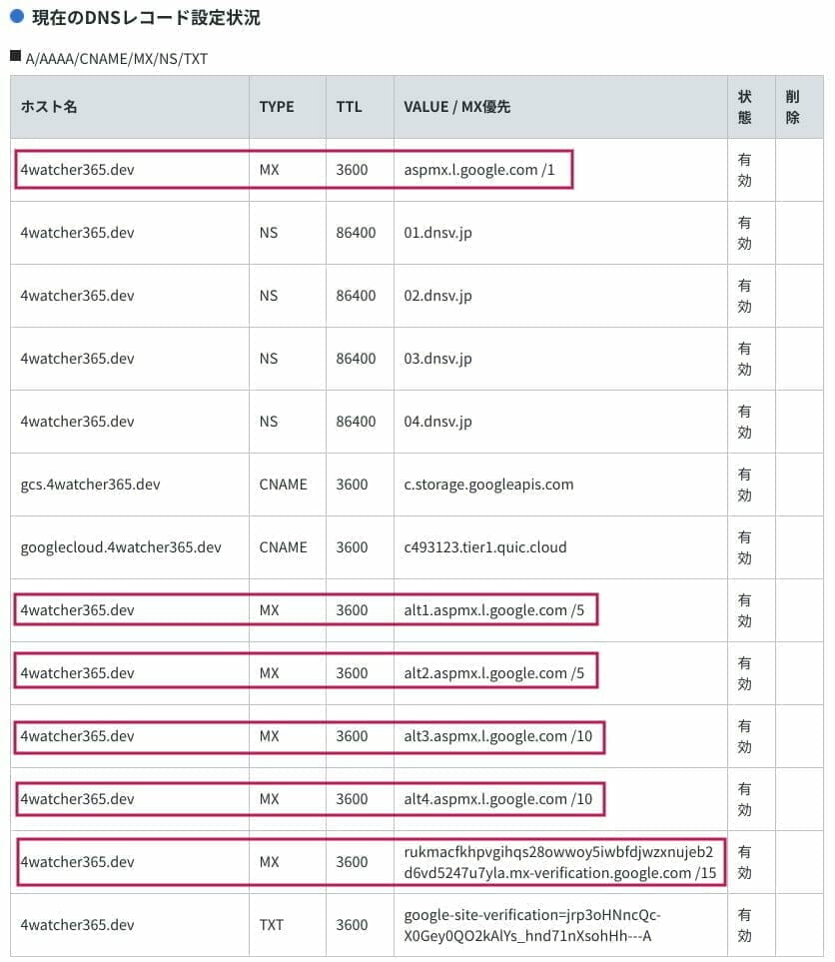
Task: Select the c493123.tier1.quic.cloud value
Action: coord(485,547)
